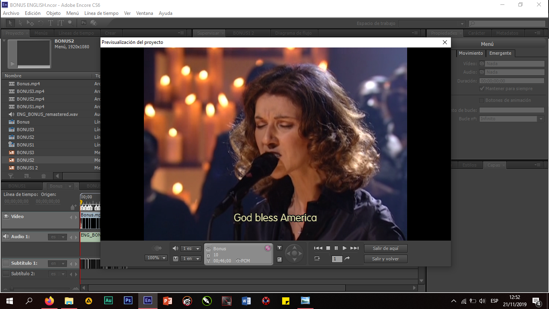Open the Audio 1 language dropdown
Screen dimensions: 549x309
click(x=57, y=237)
